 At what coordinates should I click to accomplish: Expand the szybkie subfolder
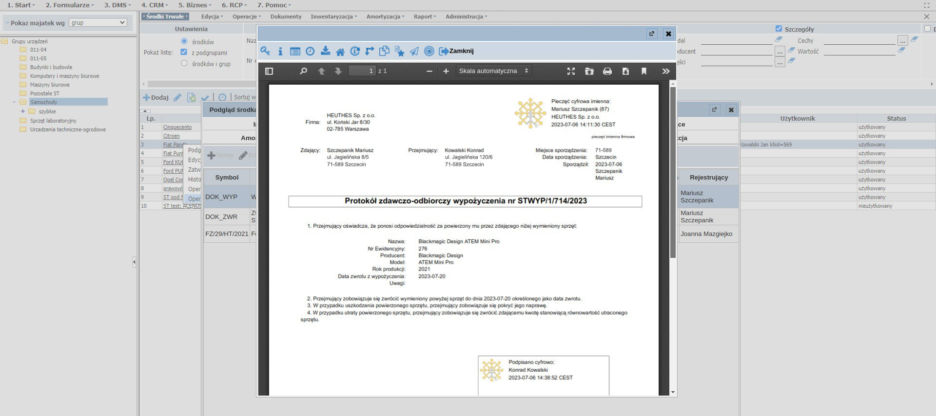coord(22,111)
